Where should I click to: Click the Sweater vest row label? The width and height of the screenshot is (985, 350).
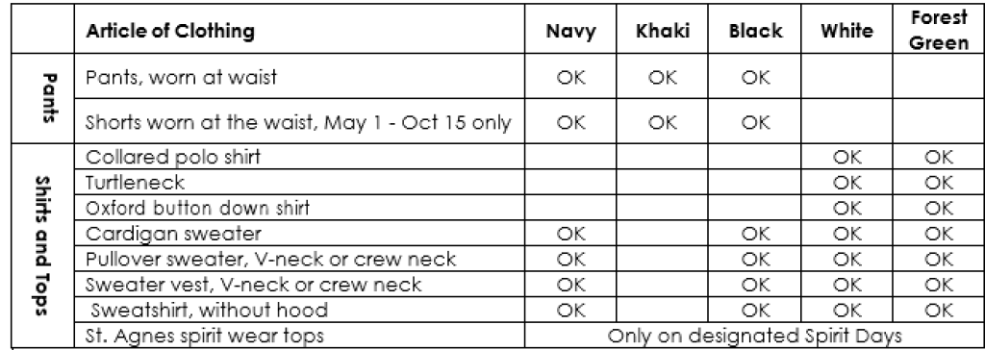(253, 285)
